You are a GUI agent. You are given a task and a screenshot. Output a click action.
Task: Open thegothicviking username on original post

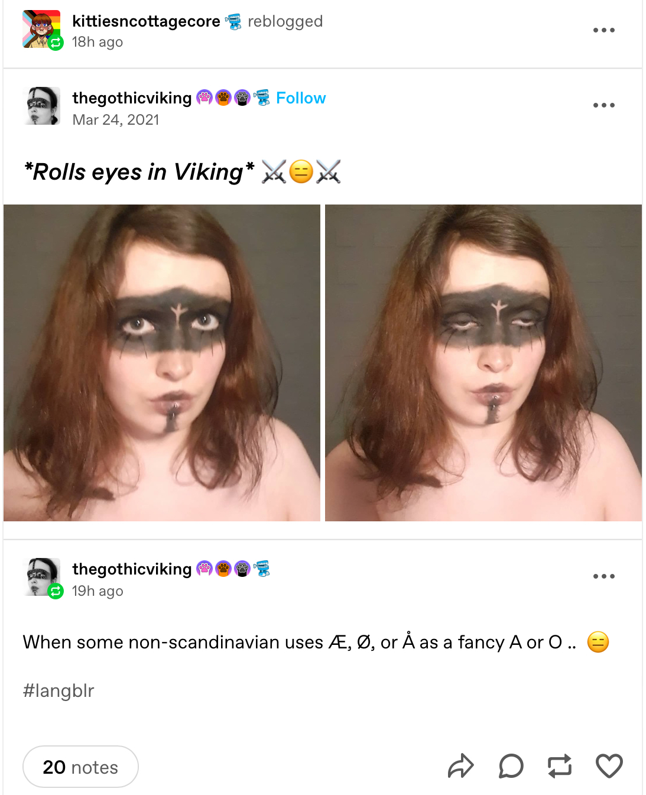(132, 98)
